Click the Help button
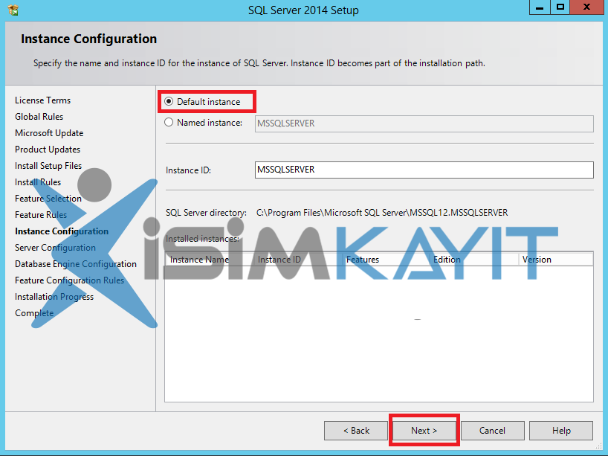 [561, 431]
